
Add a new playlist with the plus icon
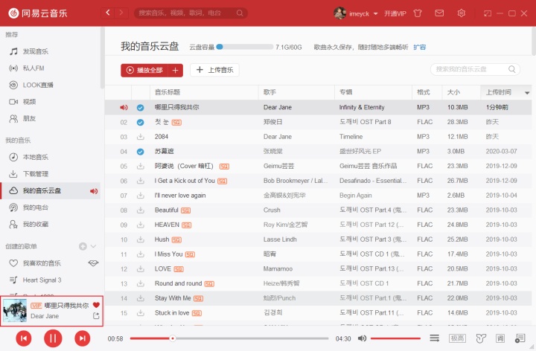pyautogui.click(x=83, y=247)
